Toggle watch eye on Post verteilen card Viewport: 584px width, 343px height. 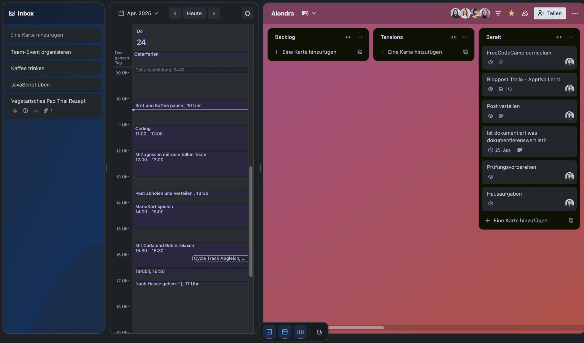coord(491,116)
